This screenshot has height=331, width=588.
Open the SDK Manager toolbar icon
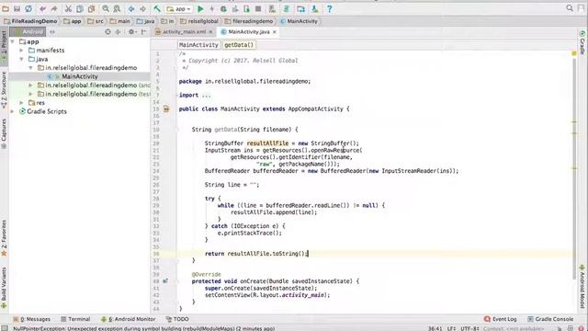click(315, 8)
